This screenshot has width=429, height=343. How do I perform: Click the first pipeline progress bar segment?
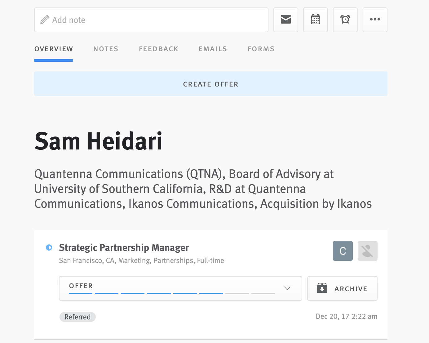point(80,293)
